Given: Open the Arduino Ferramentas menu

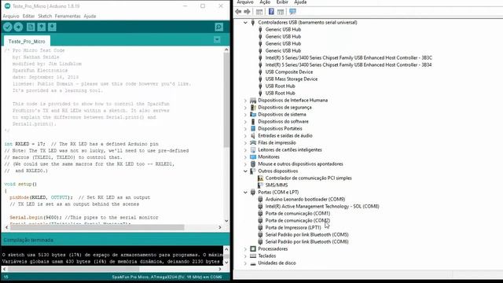Looking at the screenshot, I should [x=68, y=16].
